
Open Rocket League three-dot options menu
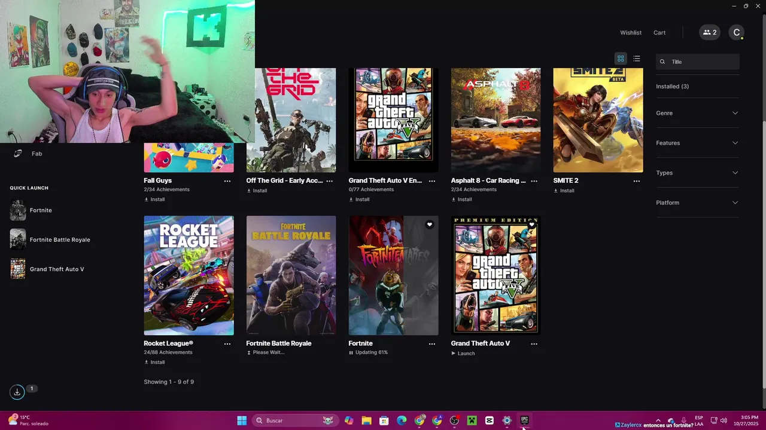tap(227, 344)
